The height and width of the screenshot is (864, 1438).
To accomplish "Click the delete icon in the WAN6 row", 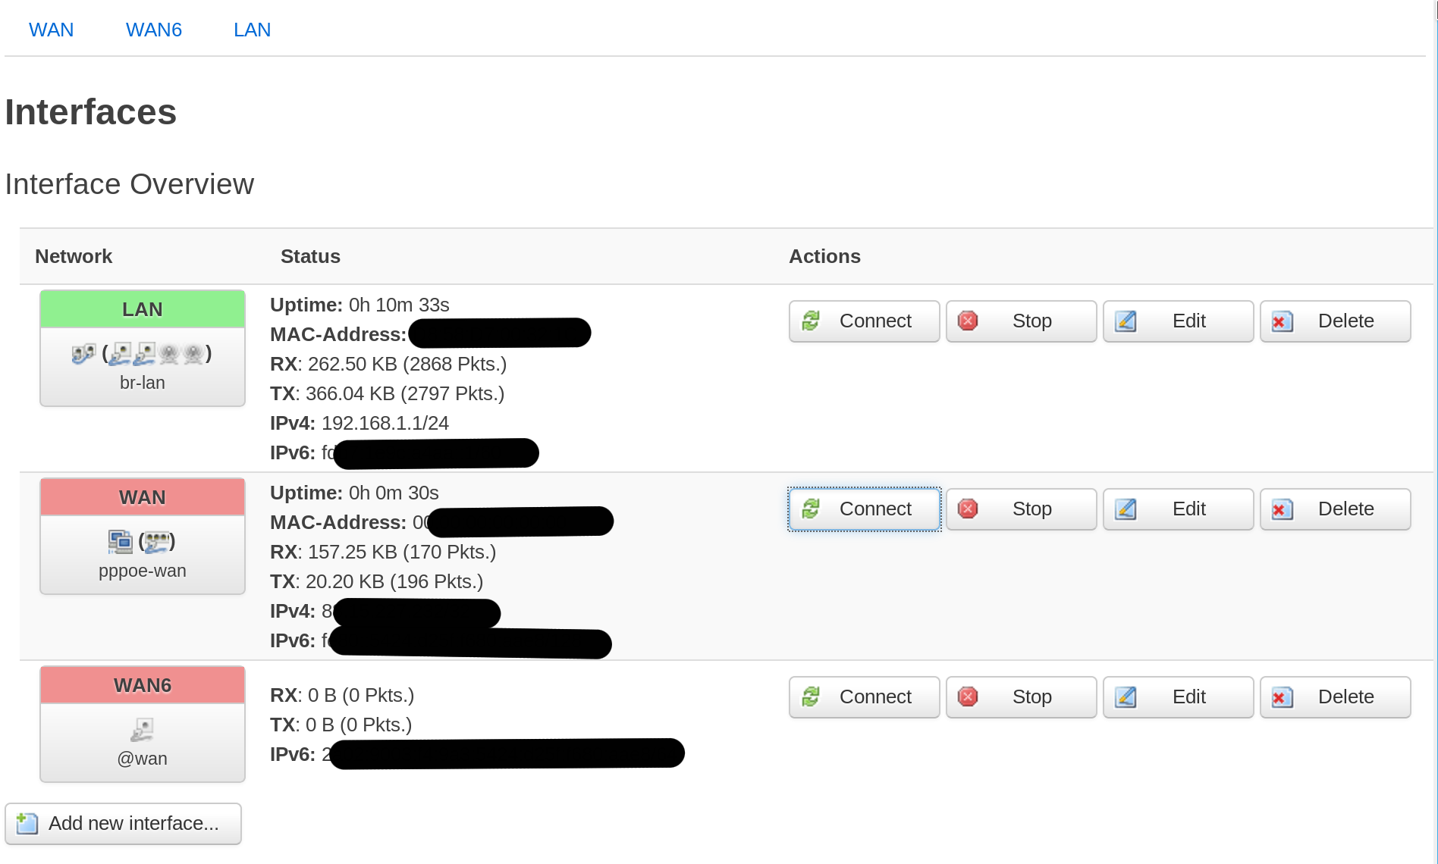I will [x=1282, y=697].
